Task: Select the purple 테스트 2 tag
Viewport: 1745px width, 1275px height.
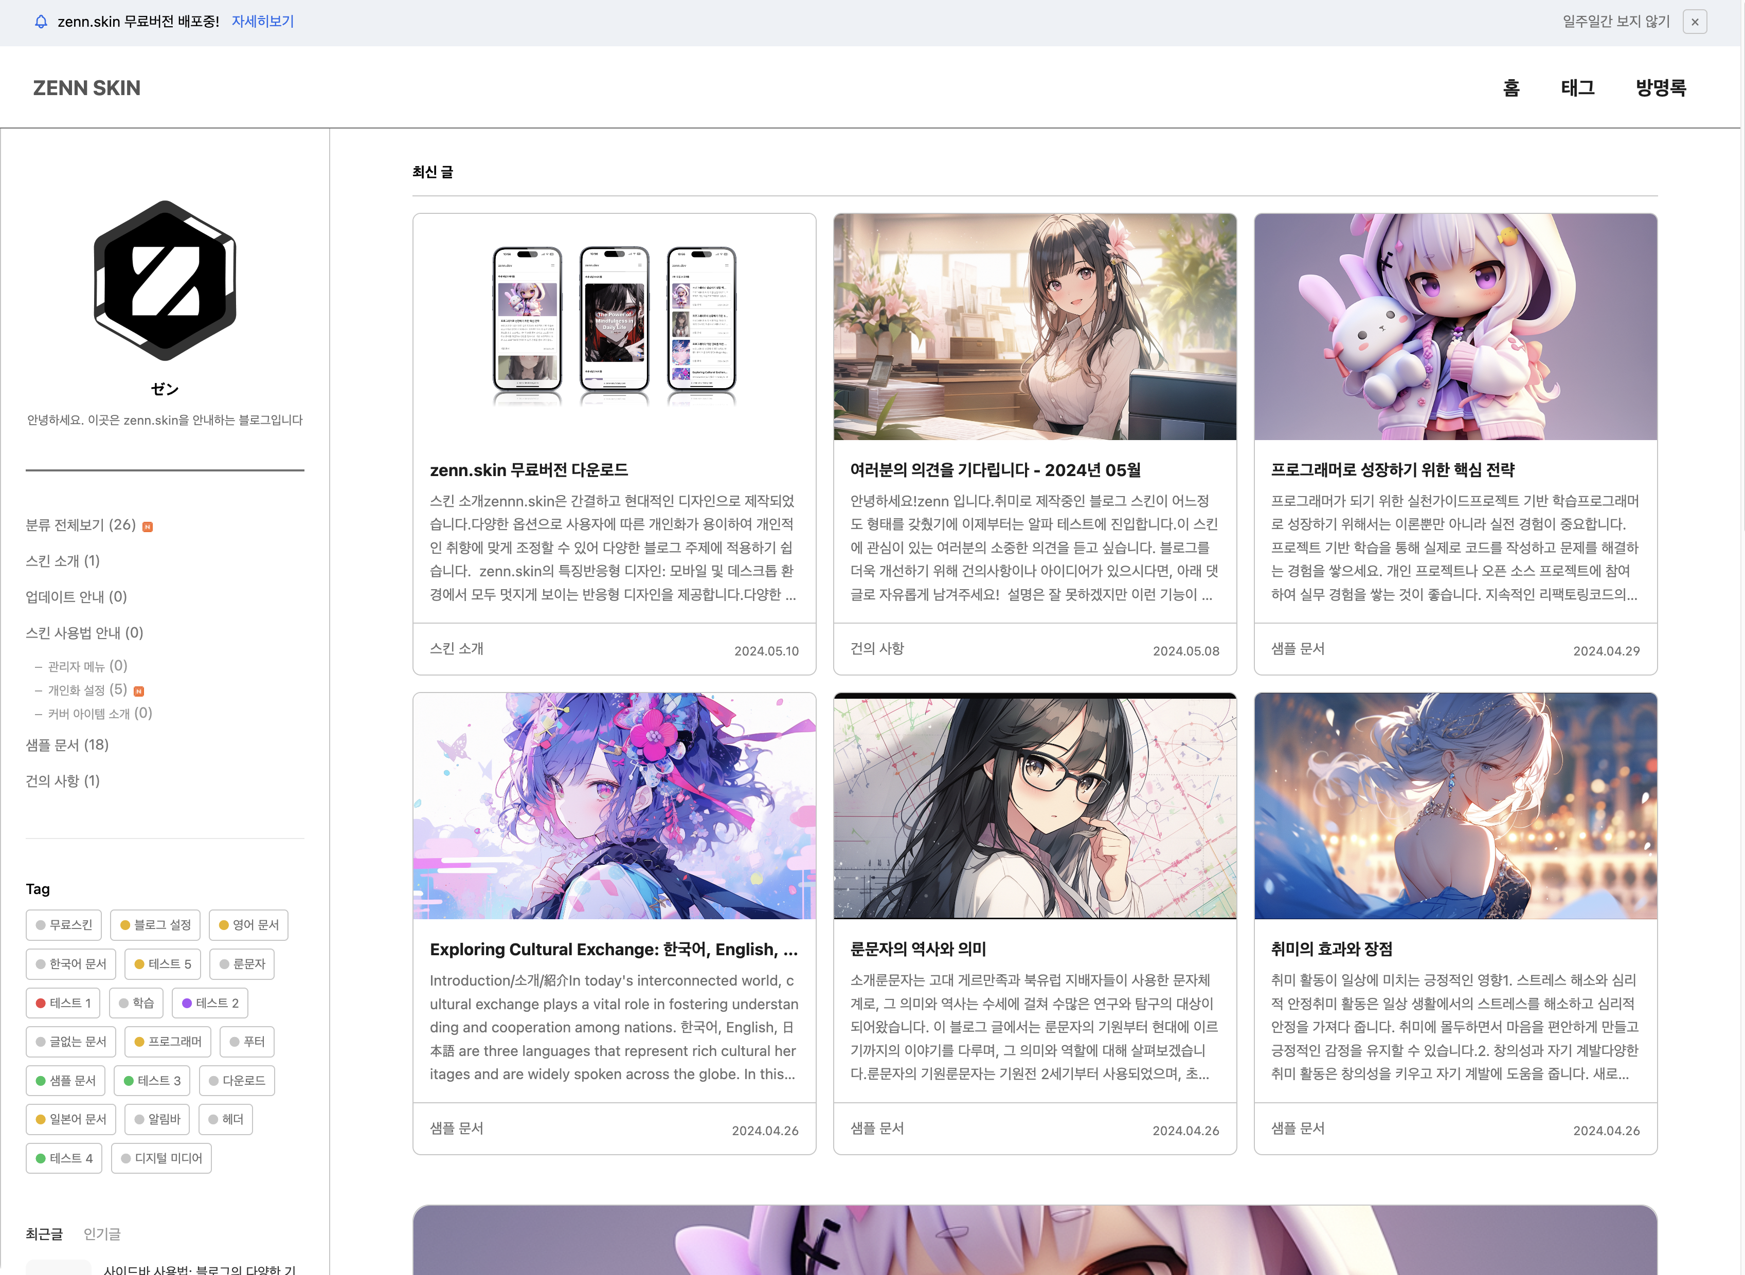Action: 209,1003
